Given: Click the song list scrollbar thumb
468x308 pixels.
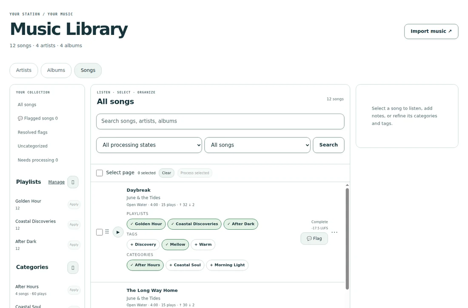Looking at the screenshot, I should coord(347,239).
